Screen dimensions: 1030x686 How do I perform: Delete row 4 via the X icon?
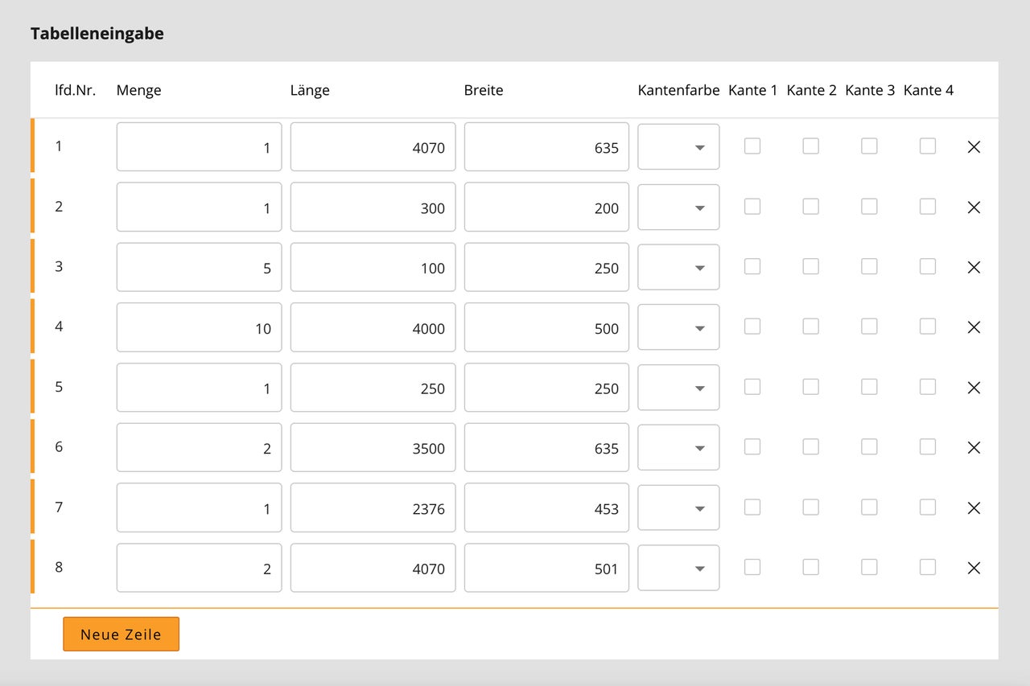pyautogui.click(x=974, y=327)
